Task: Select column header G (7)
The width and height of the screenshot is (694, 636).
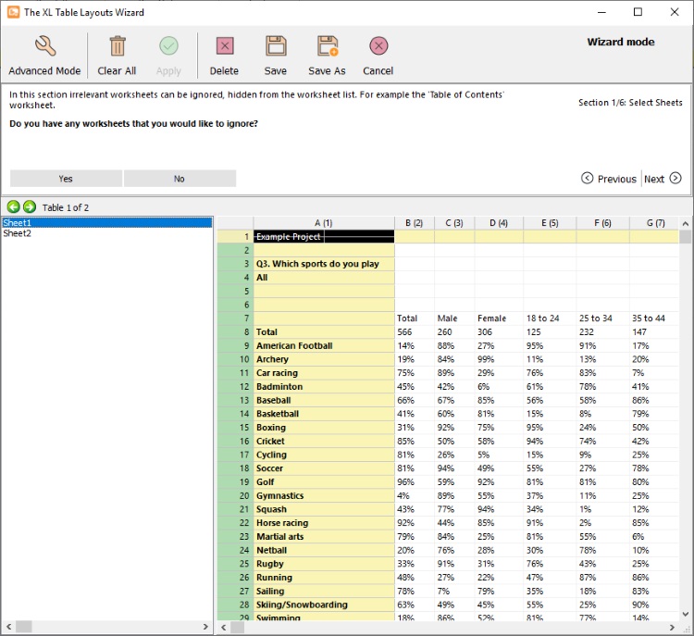Action: tap(654, 223)
